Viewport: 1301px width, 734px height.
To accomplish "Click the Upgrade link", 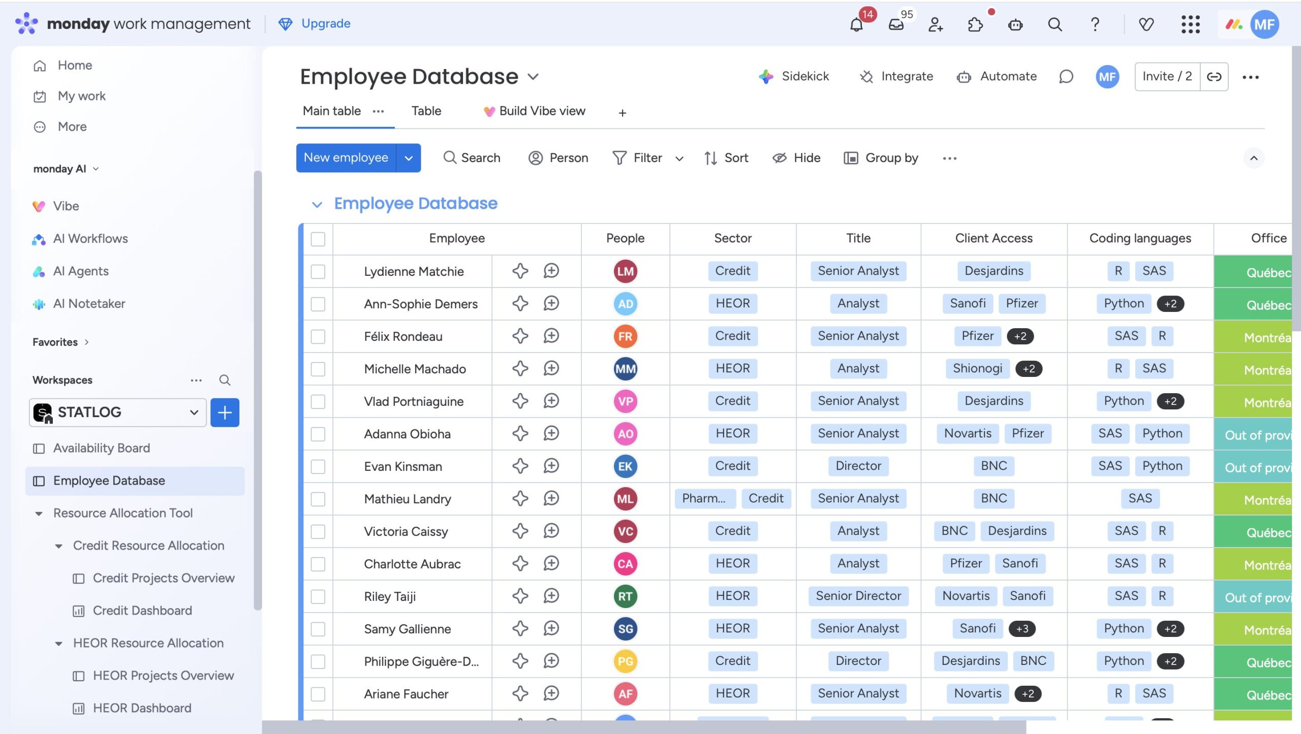I will pyautogui.click(x=315, y=23).
